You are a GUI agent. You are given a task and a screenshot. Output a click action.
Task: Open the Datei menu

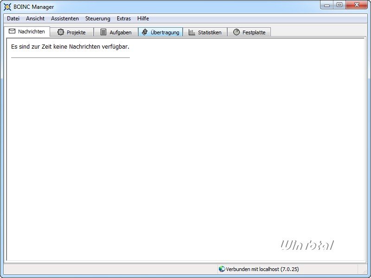click(13, 19)
